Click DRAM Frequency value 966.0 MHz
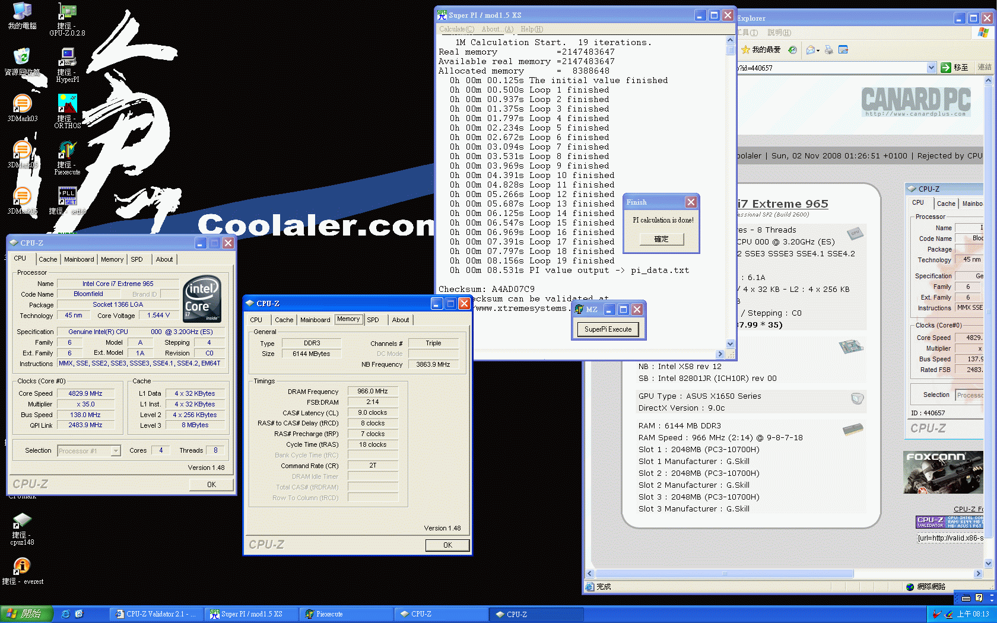997x623 pixels. pyautogui.click(x=373, y=392)
